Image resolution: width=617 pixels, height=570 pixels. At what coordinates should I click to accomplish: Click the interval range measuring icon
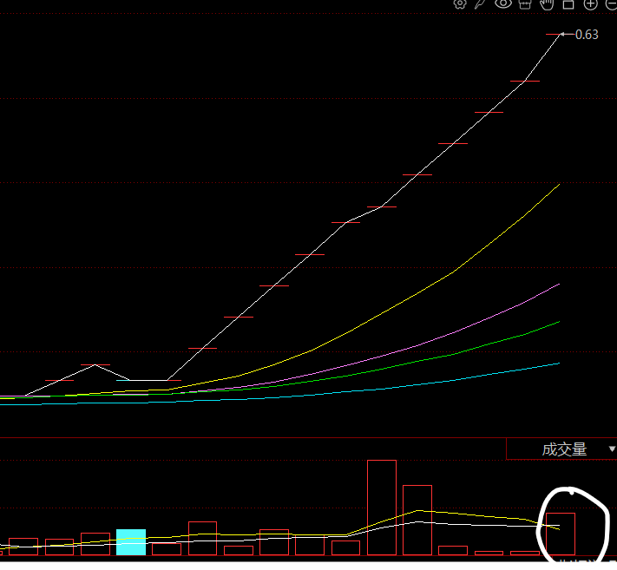[x=525, y=4]
